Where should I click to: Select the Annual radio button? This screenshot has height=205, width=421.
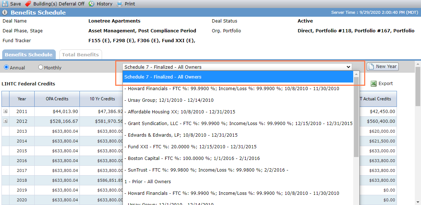pos(6,68)
